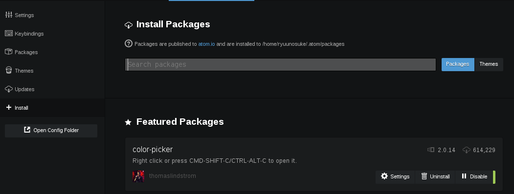This screenshot has height=194, width=514.
Task: Toggle search filter to Themes
Action: [489, 64]
